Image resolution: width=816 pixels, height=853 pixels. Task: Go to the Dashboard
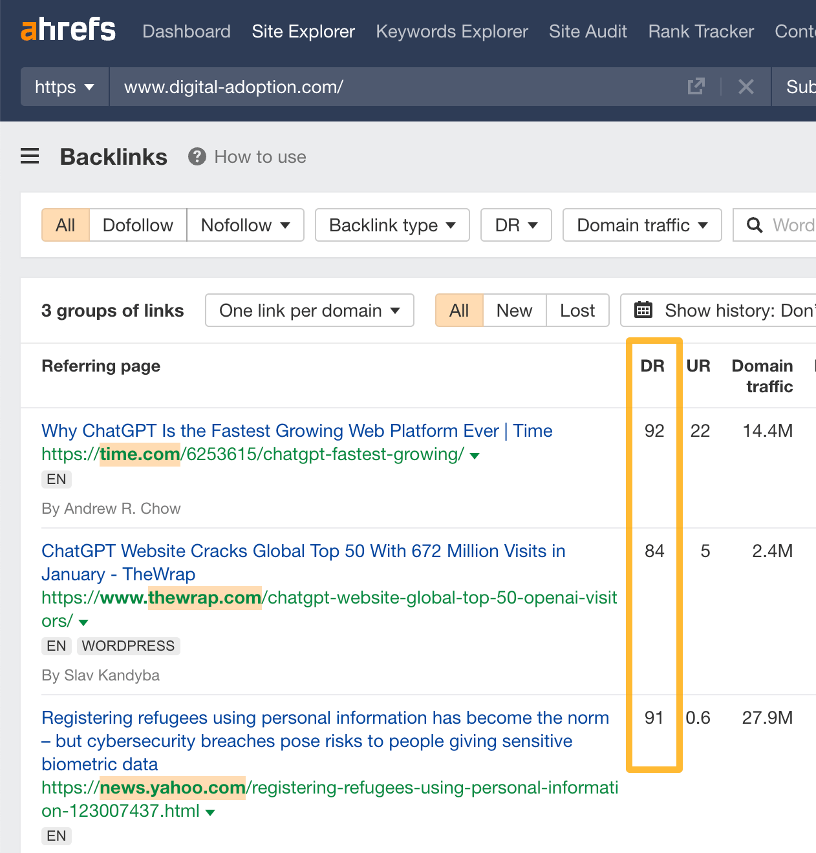point(186,31)
